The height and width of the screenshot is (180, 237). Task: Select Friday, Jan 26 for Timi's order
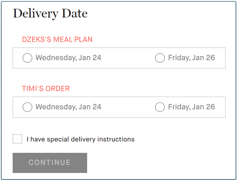pyautogui.click(x=160, y=107)
